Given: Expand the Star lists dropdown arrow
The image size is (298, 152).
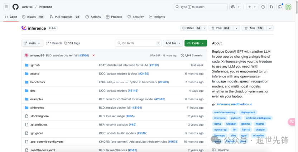Looking at the screenshot, I should tap(270, 28).
